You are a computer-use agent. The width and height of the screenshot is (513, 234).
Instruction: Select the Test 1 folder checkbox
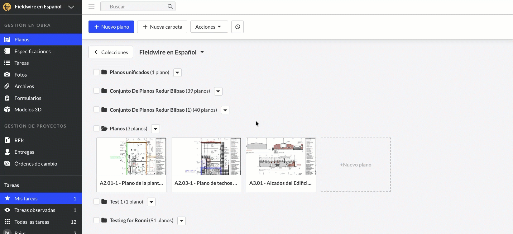(x=97, y=202)
